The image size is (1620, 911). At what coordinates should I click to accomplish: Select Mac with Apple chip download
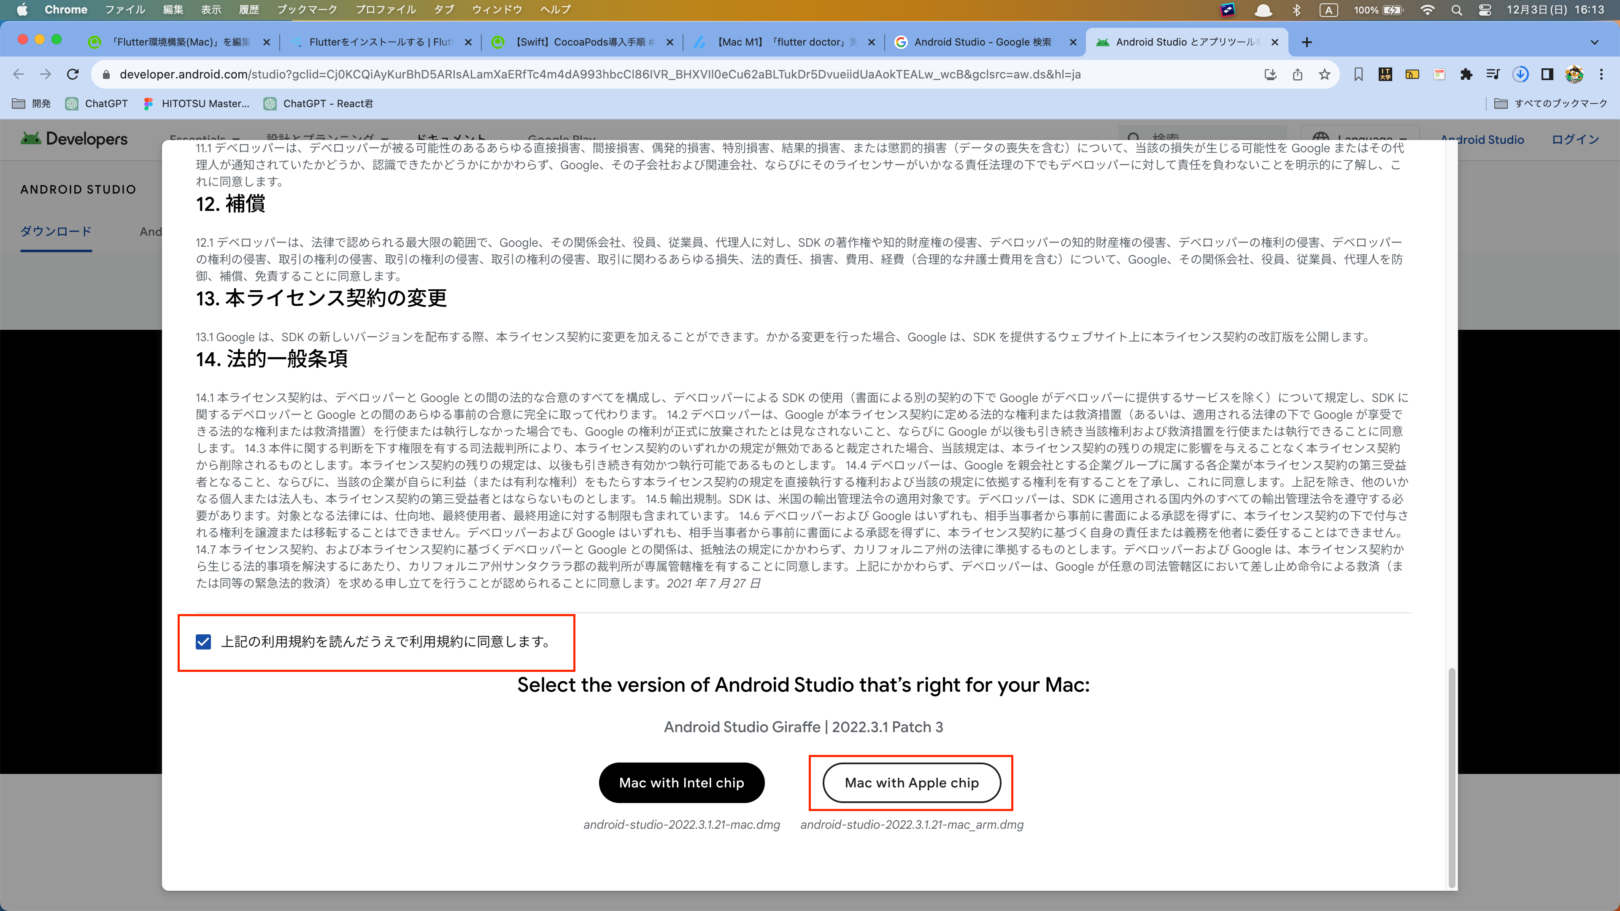pyautogui.click(x=911, y=783)
